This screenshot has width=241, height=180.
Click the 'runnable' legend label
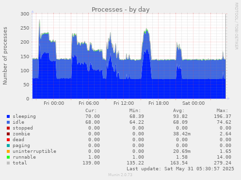(24, 157)
